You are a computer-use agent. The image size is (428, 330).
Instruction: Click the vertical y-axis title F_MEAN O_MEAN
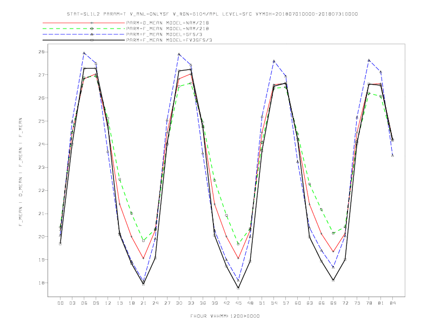21,172
